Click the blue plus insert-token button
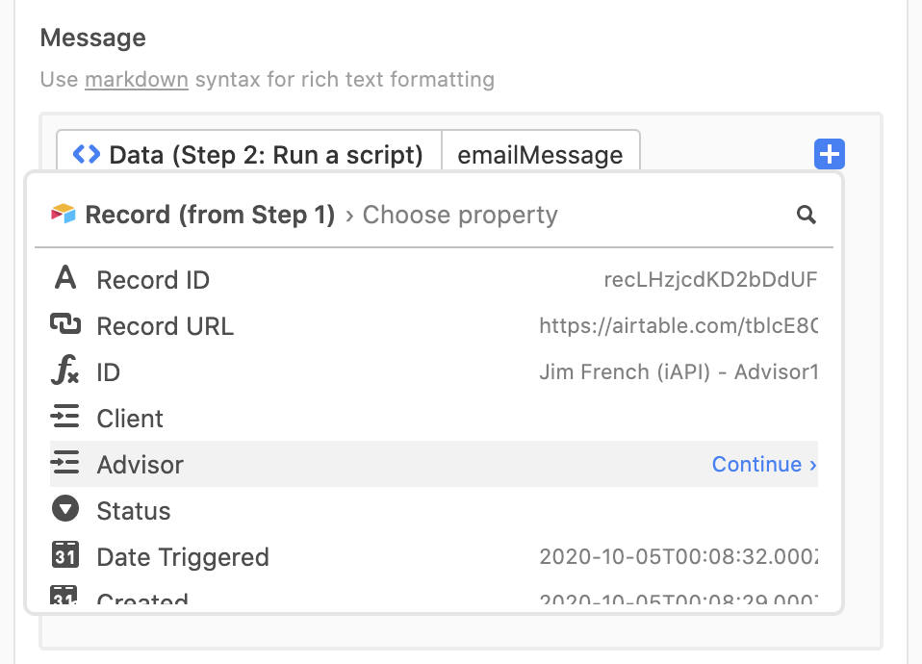This screenshot has height=664, width=922. [829, 154]
